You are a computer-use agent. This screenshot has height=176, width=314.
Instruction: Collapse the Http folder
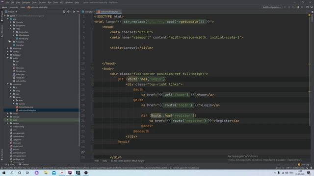point(11,29)
